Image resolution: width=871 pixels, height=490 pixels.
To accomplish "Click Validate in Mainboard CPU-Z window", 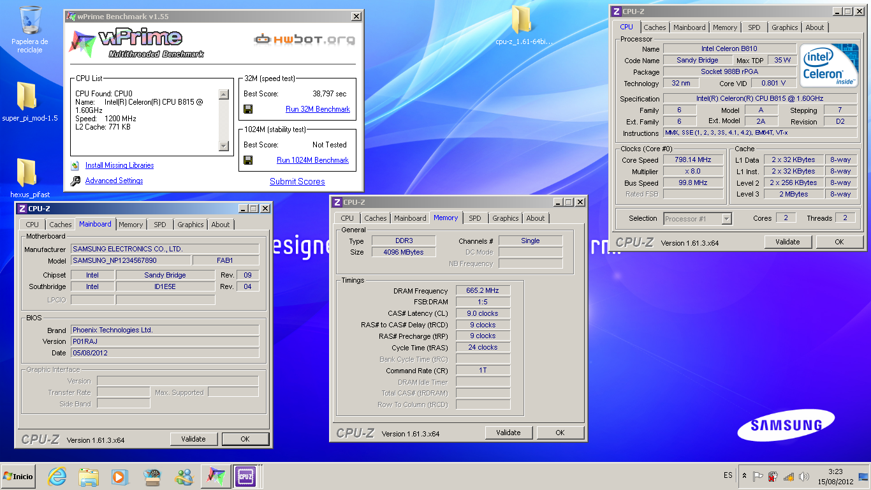I will click(x=193, y=439).
